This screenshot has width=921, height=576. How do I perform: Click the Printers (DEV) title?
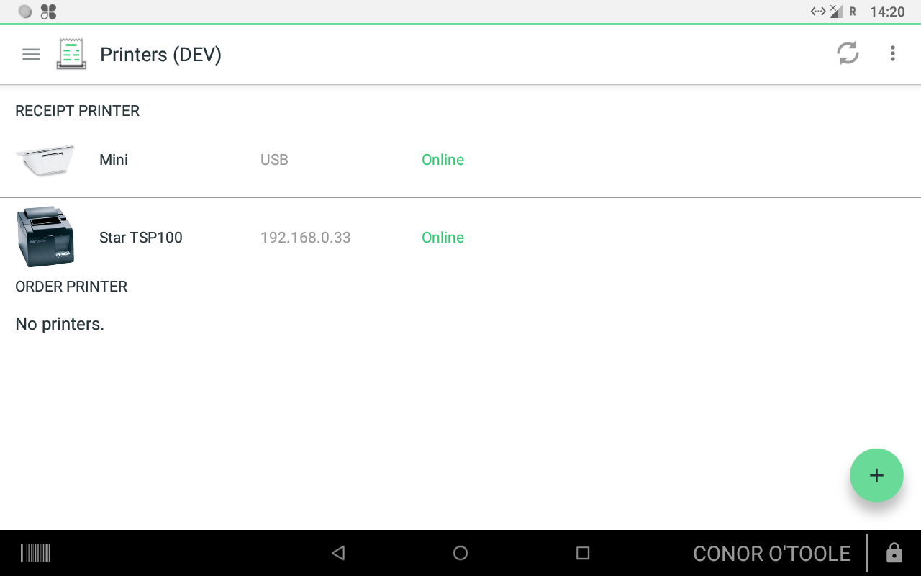coord(160,55)
